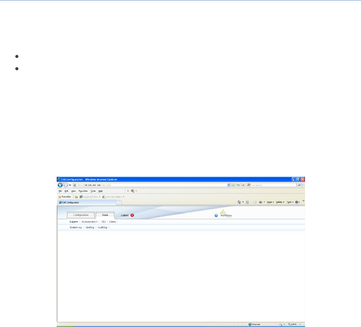
Task: Open the Logs submenu
Action: [x=74, y=222]
